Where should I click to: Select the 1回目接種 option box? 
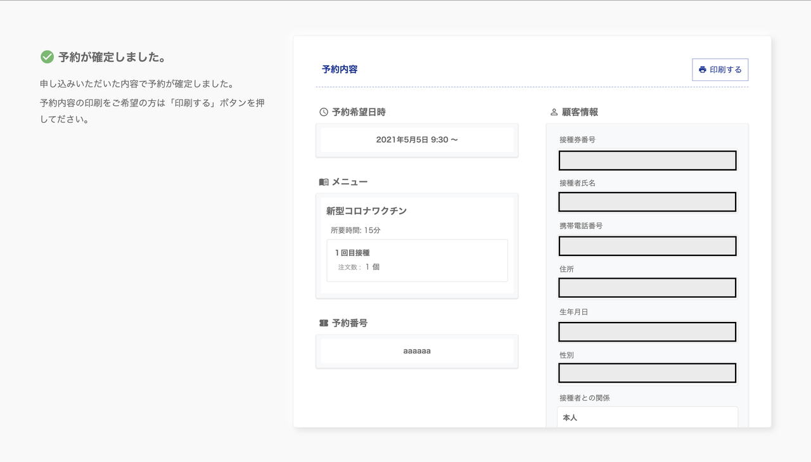[x=417, y=260]
